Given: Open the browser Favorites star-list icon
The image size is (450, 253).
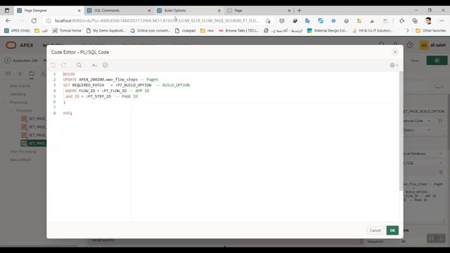Looking at the screenshot, I should click(401, 20).
